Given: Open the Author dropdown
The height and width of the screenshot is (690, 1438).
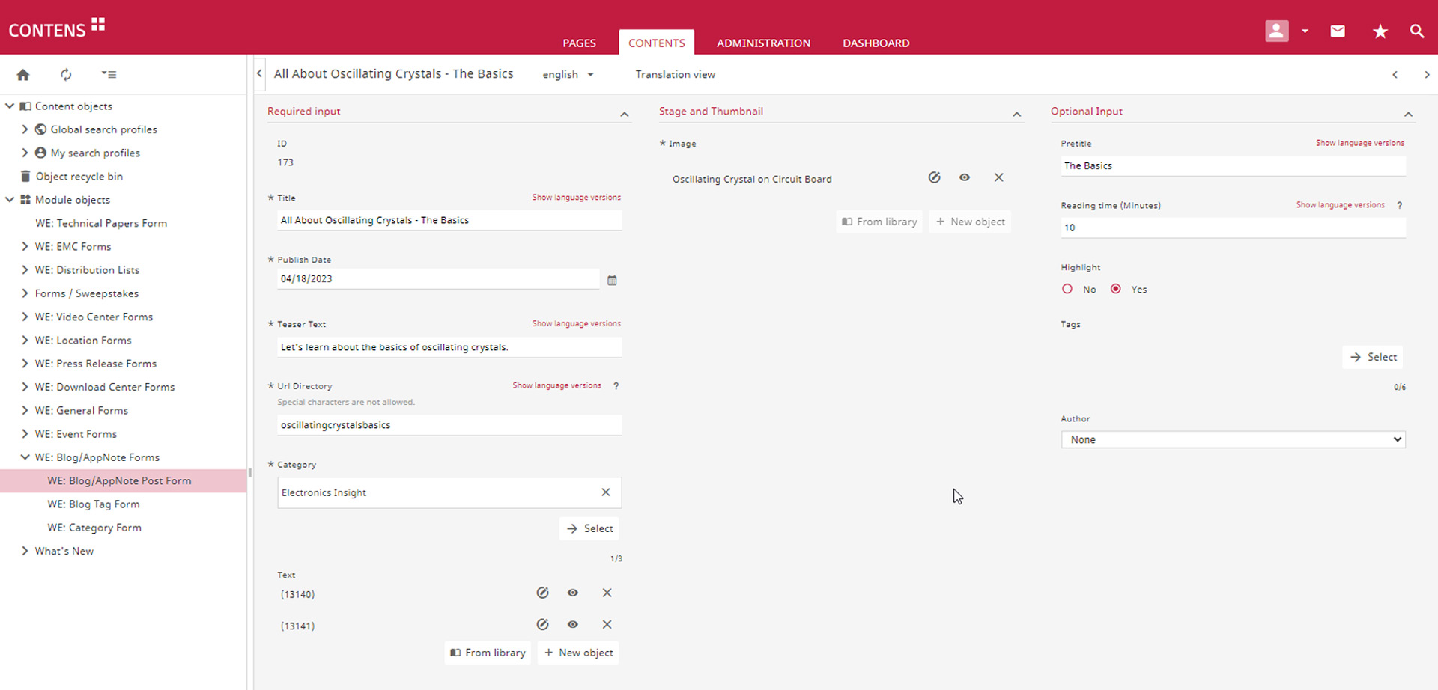Looking at the screenshot, I should (x=1232, y=440).
